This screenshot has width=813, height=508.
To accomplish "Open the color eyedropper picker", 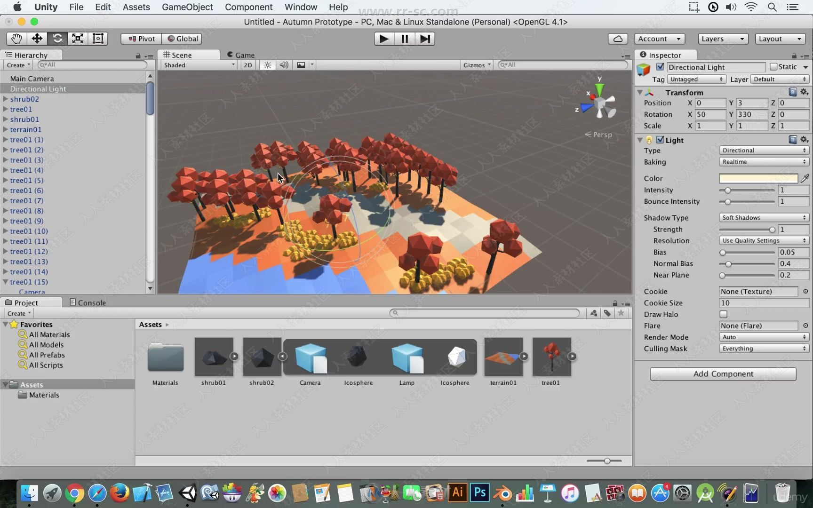I will point(805,178).
